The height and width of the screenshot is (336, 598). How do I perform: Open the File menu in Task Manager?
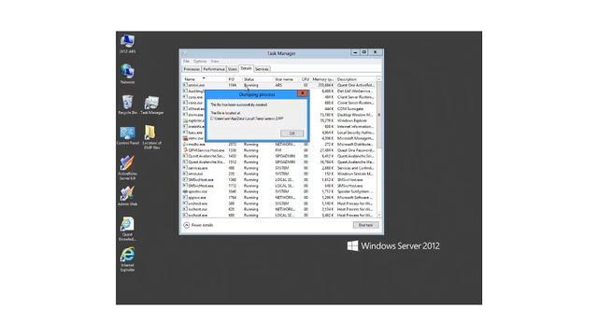click(x=186, y=62)
